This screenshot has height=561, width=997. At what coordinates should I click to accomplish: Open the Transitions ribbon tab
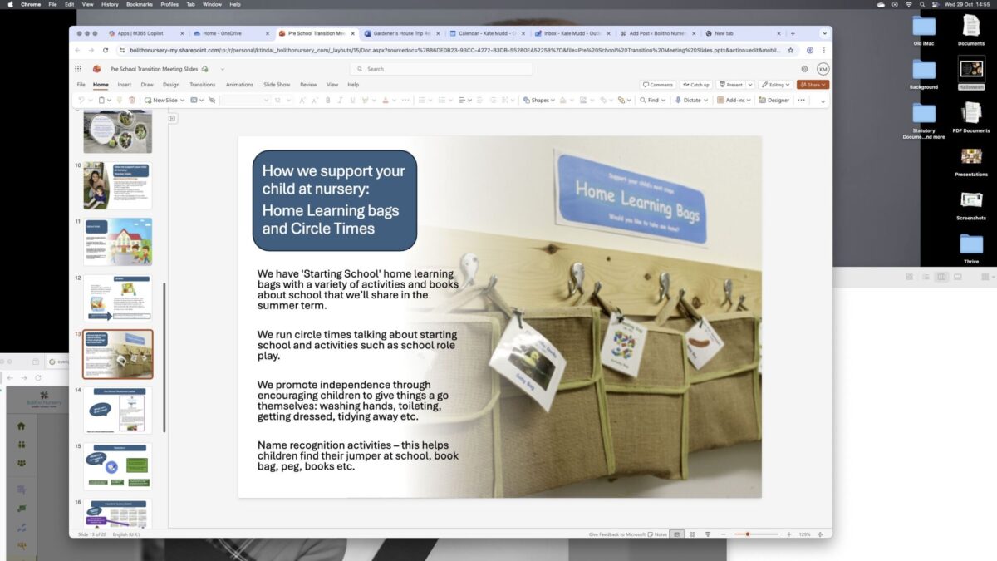coord(202,85)
